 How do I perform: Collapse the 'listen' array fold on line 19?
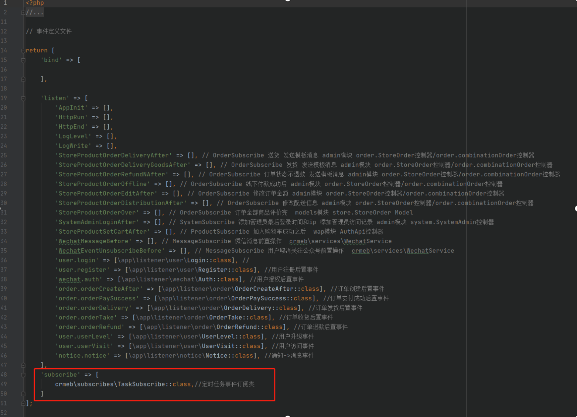click(x=23, y=98)
